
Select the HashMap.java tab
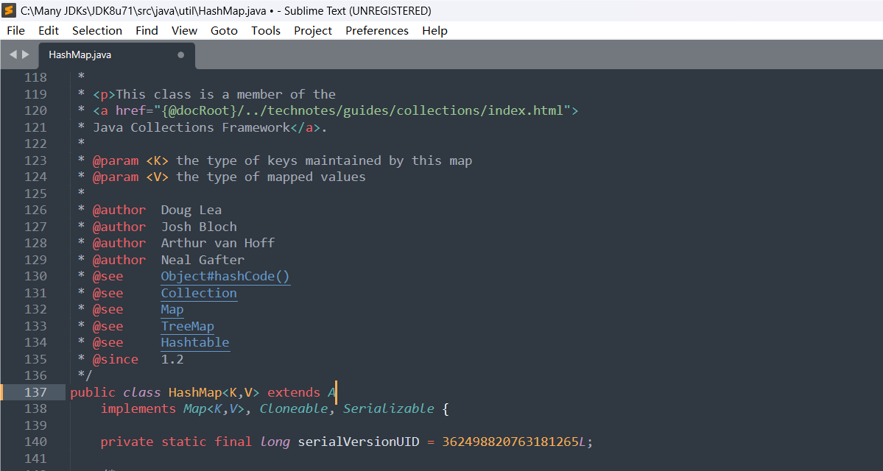(x=80, y=54)
